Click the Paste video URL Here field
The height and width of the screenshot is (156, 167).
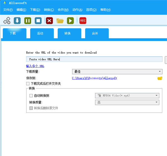[94, 59]
